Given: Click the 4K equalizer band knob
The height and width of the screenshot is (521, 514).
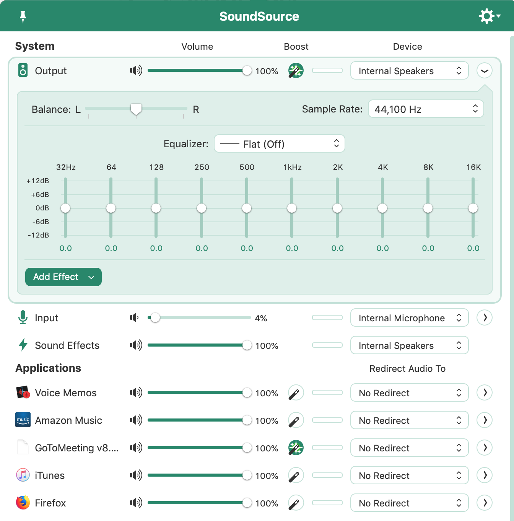Looking at the screenshot, I should coord(382,208).
